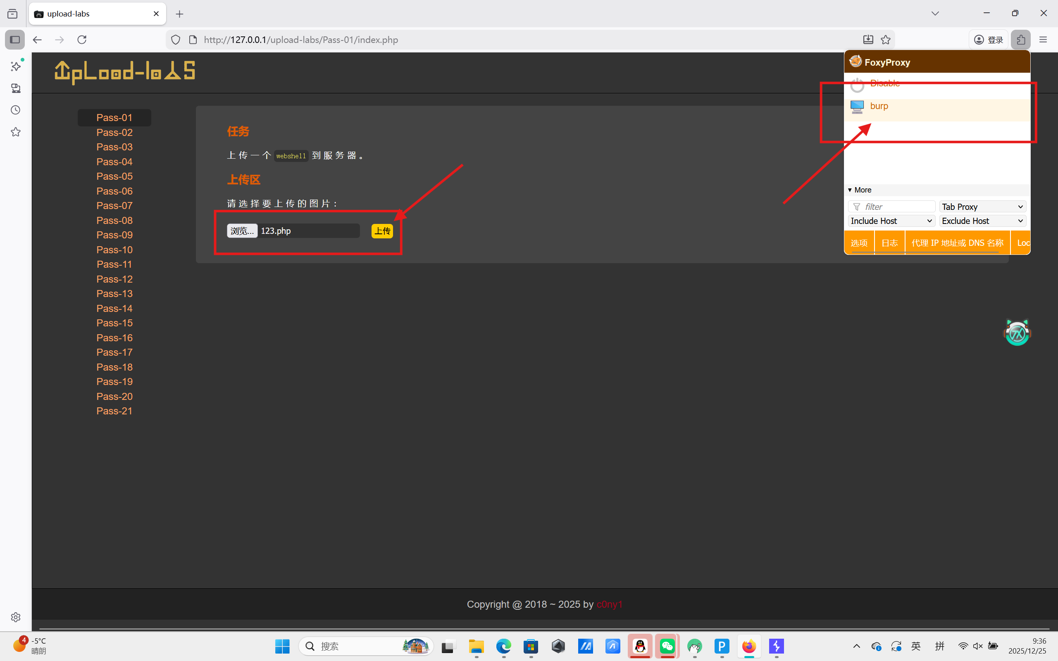Expand the Include Host dropdown
Image resolution: width=1058 pixels, height=661 pixels.
pos(891,221)
